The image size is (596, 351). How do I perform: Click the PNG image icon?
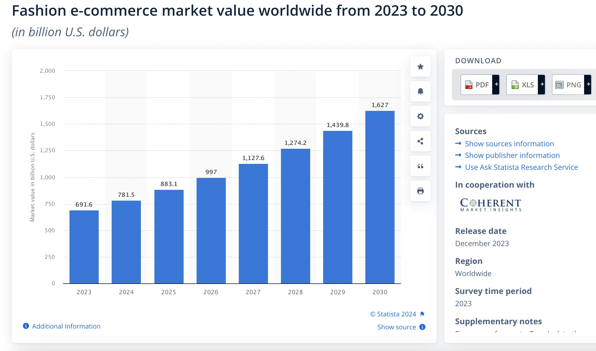coord(559,85)
